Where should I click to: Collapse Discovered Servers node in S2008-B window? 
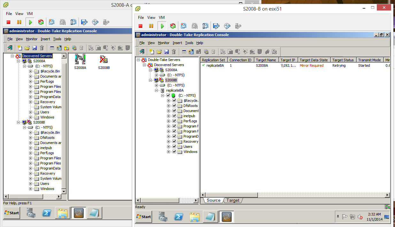144,65
